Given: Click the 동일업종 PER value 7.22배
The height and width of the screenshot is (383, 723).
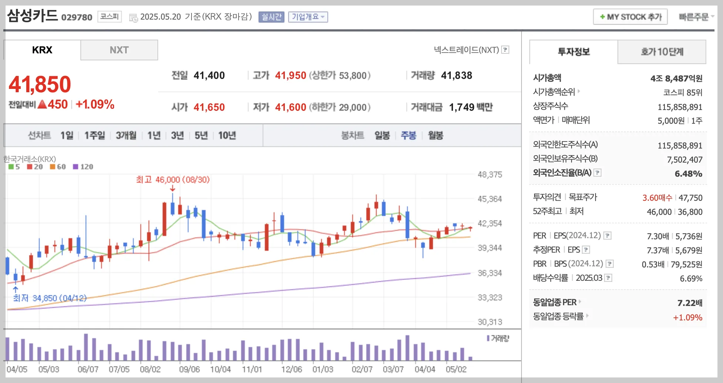Looking at the screenshot, I should (x=690, y=303).
